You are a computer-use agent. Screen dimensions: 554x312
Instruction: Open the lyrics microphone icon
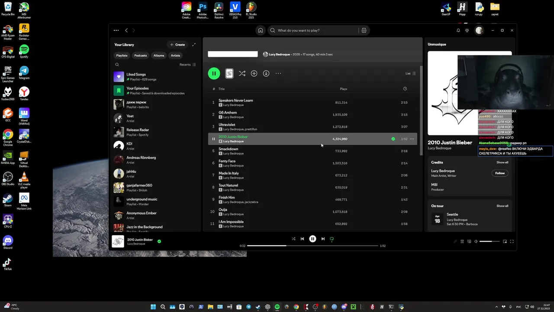coord(455,241)
